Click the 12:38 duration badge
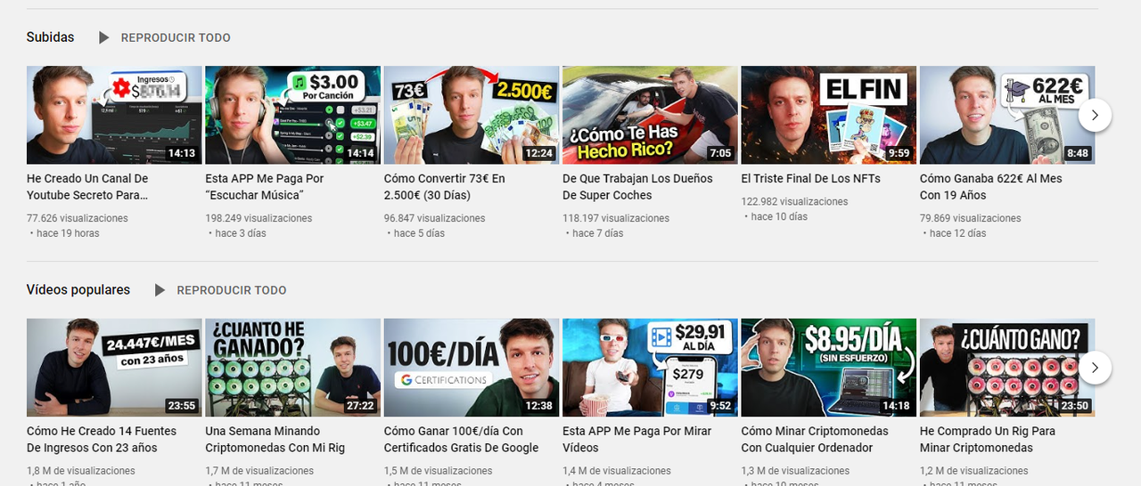This screenshot has width=1141, height=486. tap(539, 406)
